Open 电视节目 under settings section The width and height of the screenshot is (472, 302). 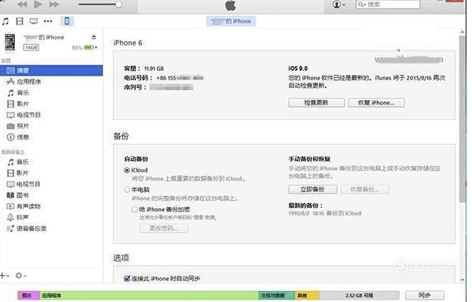(x=24, y=115)
